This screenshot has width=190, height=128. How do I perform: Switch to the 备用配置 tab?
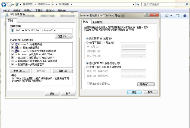tap(97, 22)
